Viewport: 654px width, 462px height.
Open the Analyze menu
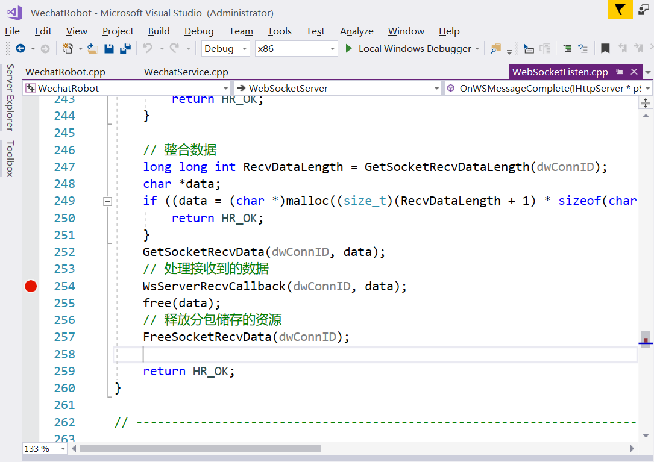[357, 31]
